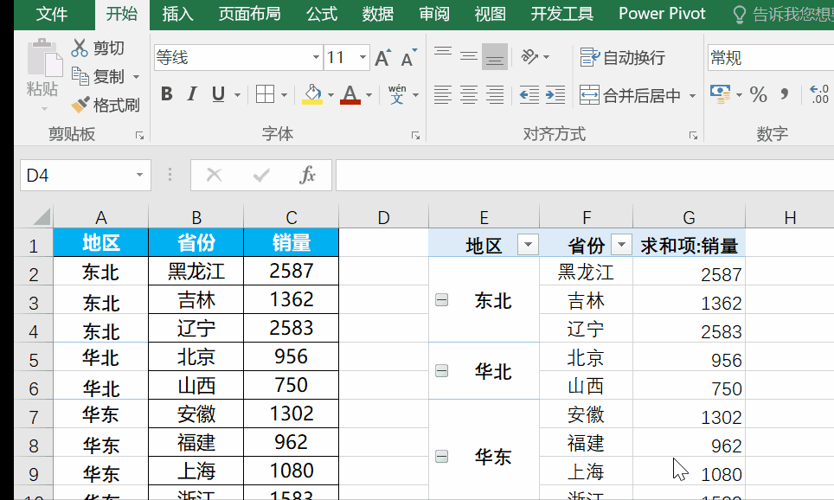Open the 剪贴板 dialog launcher
The image size is (834, 500).
[x=140, y=136]
